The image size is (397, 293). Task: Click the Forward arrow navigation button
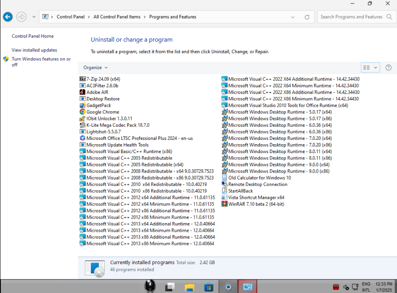click(21, 17)
